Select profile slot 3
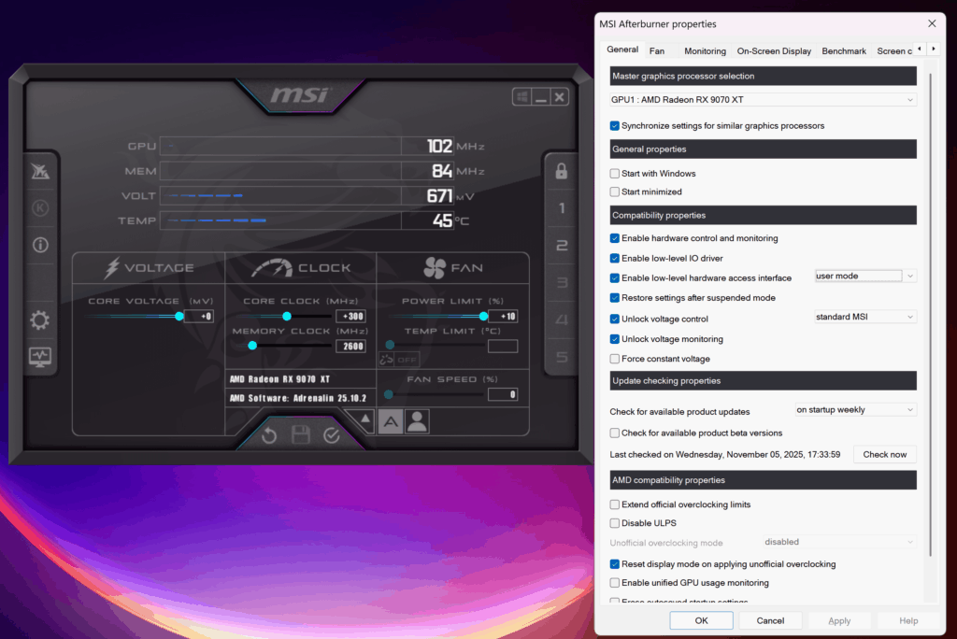The image size is (957, 639). (562, 282)
